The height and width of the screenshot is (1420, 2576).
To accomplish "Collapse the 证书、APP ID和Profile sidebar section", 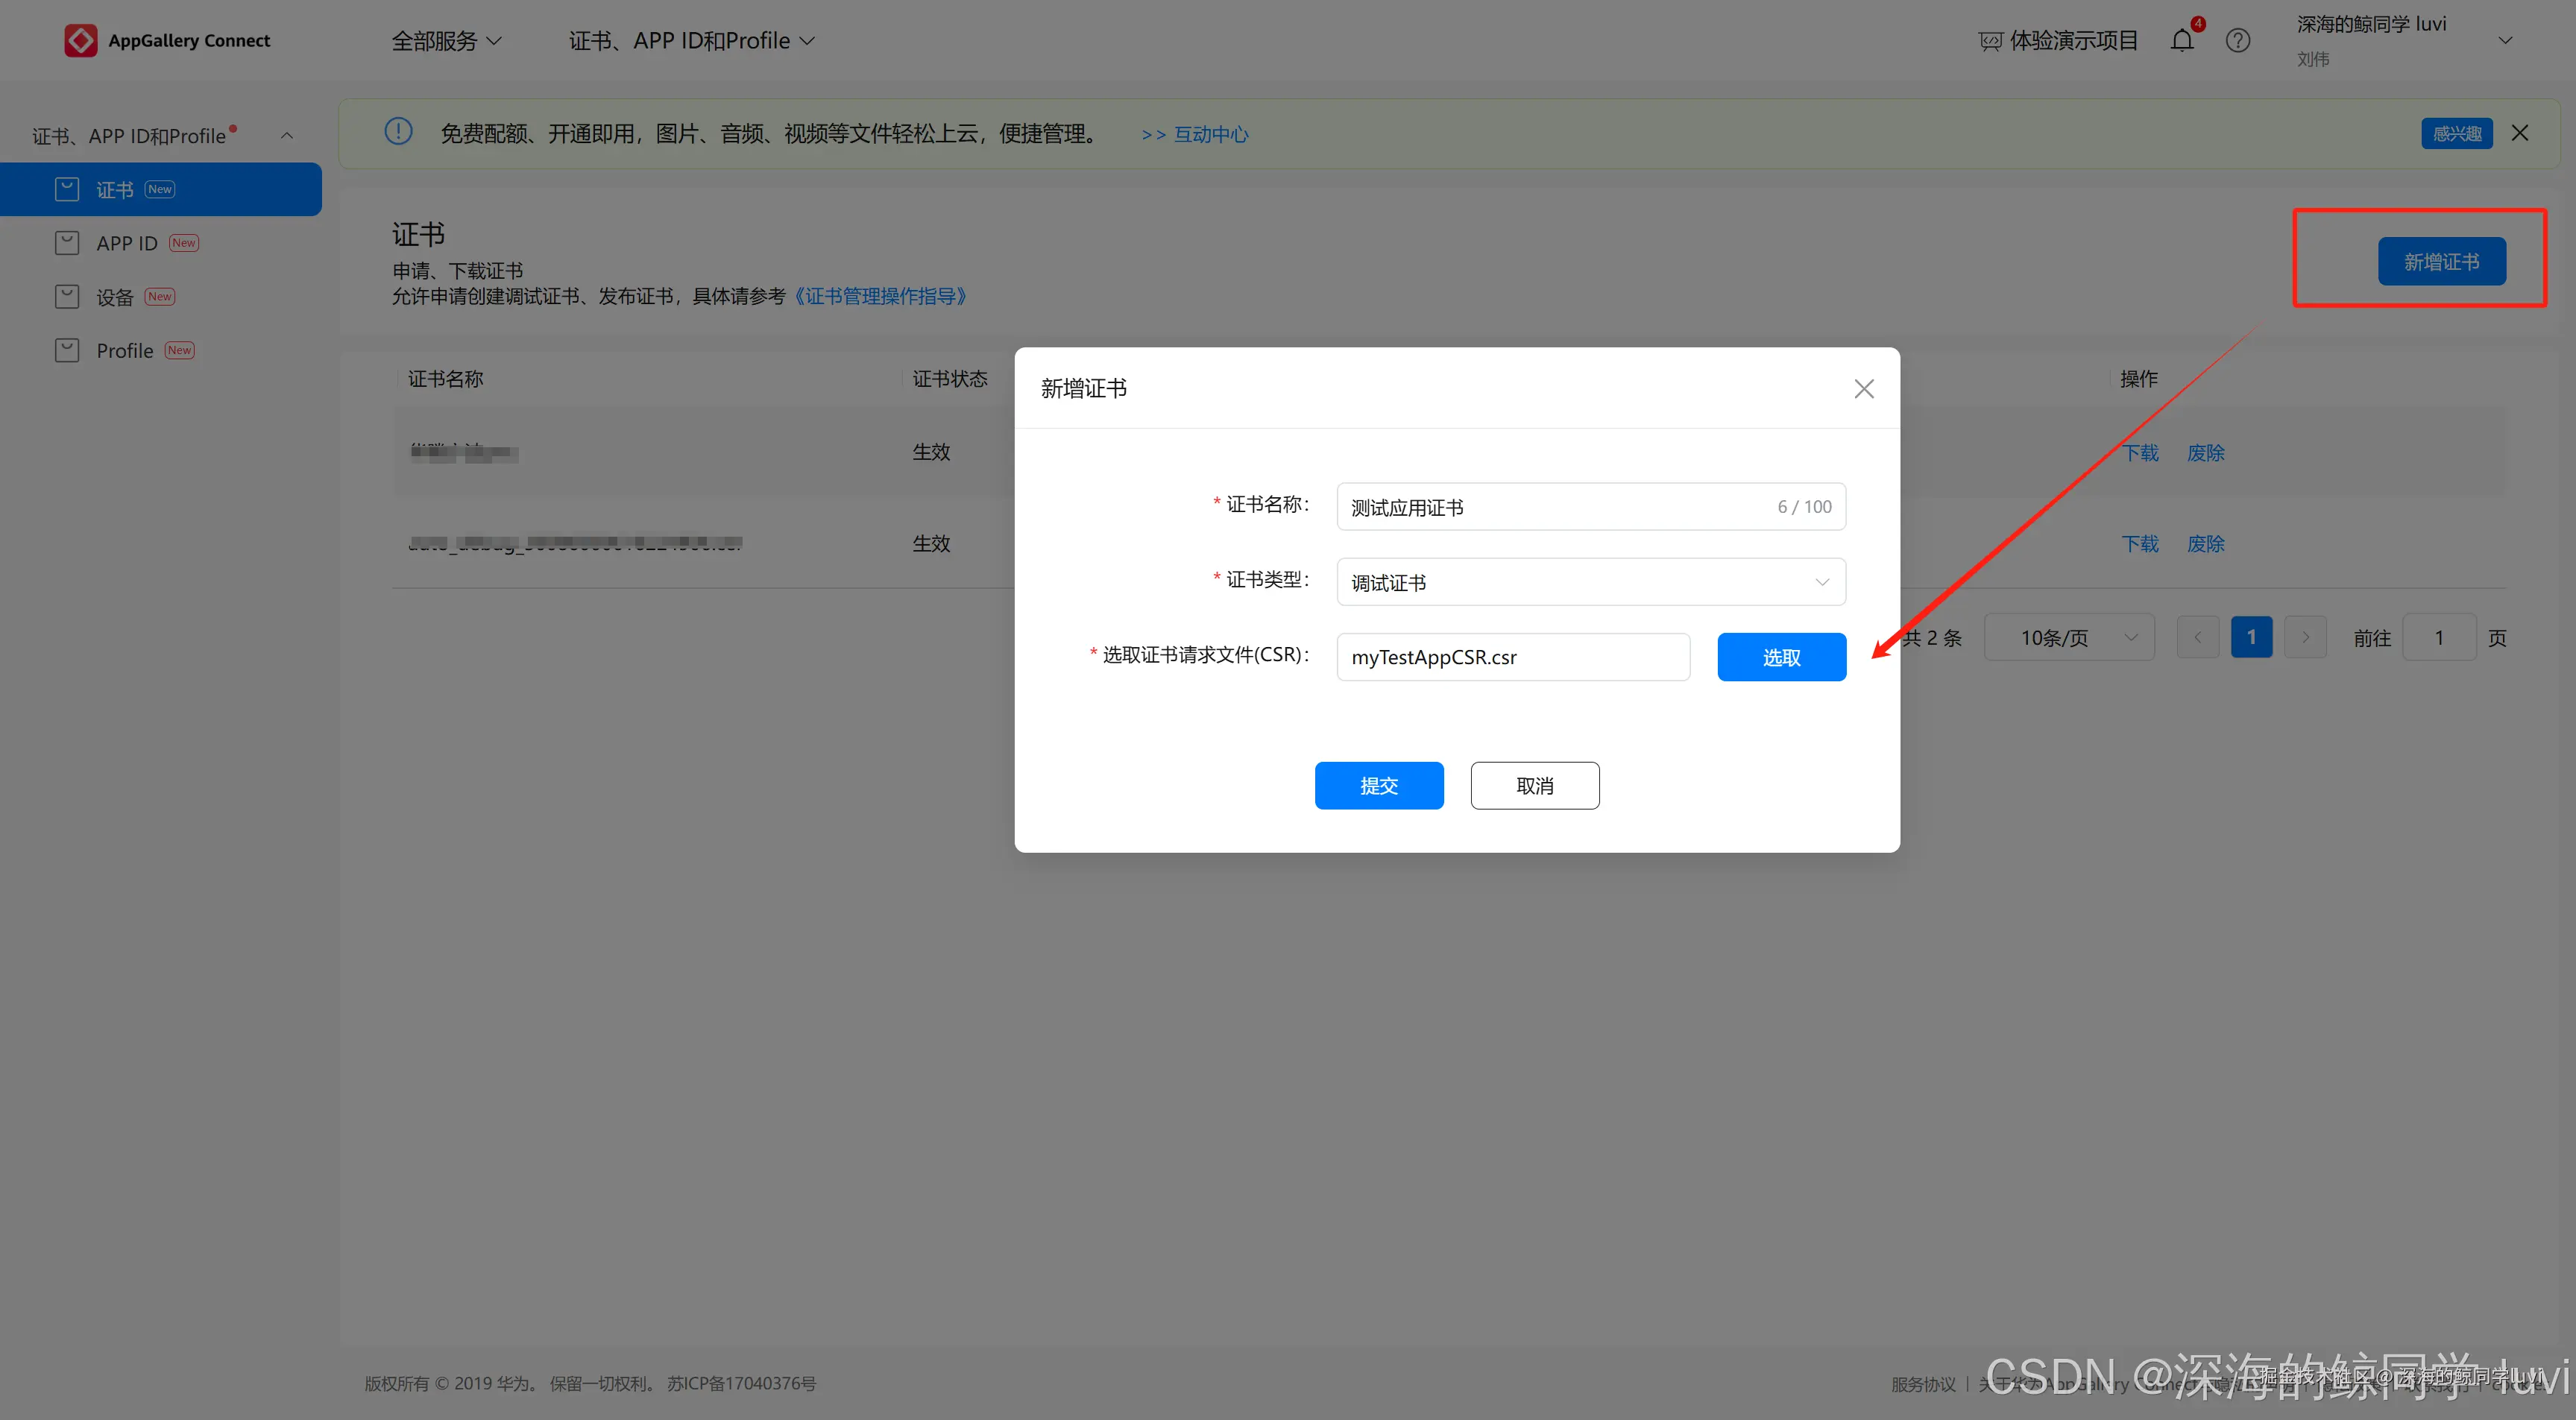I will tap(287, 135).
